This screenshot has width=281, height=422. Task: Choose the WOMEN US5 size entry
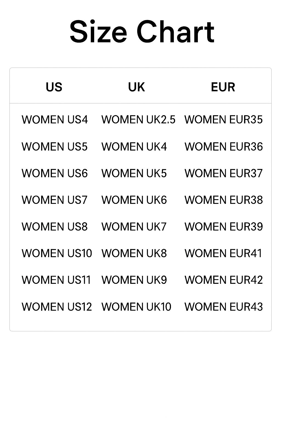click(x=55, y=146)
